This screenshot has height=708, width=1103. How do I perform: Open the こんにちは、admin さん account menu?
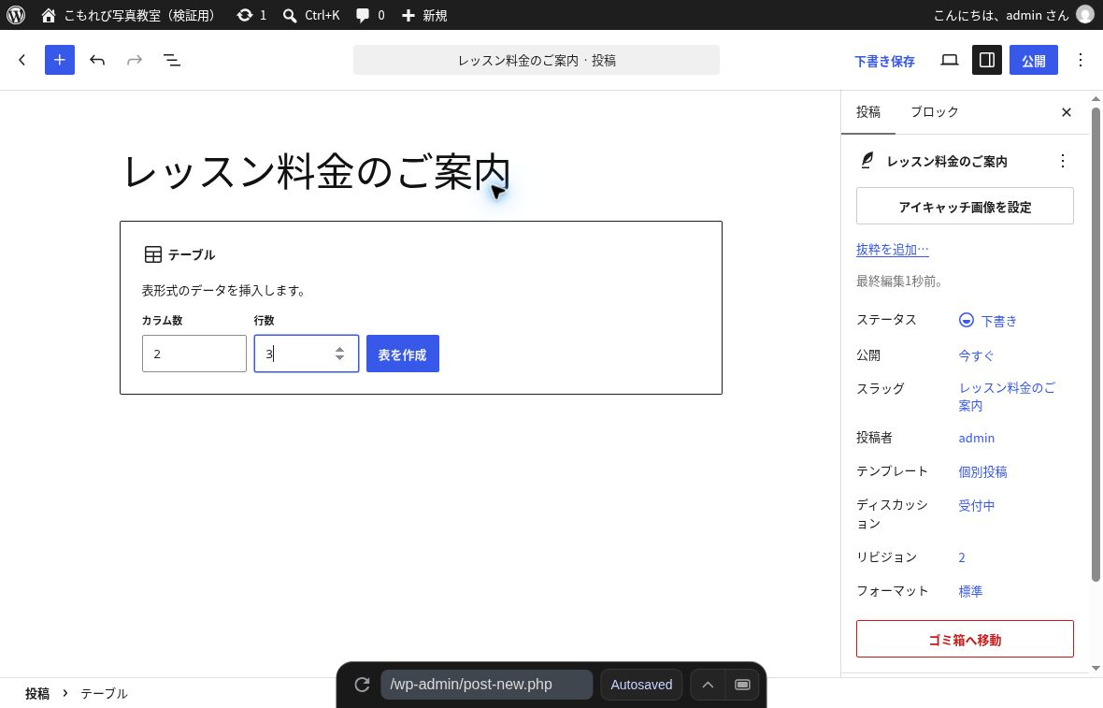pos(1013,15)
